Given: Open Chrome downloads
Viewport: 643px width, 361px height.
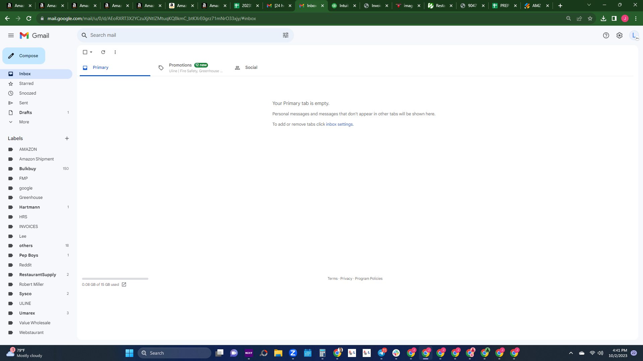Looking at the screenshot, I should (603, 18).
